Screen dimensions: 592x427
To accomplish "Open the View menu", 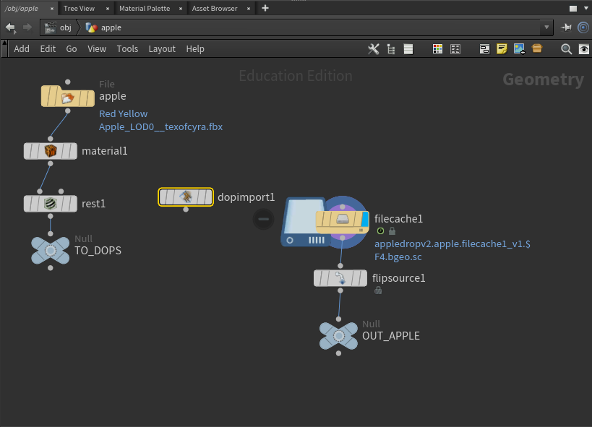I will [x=97, y=48].
